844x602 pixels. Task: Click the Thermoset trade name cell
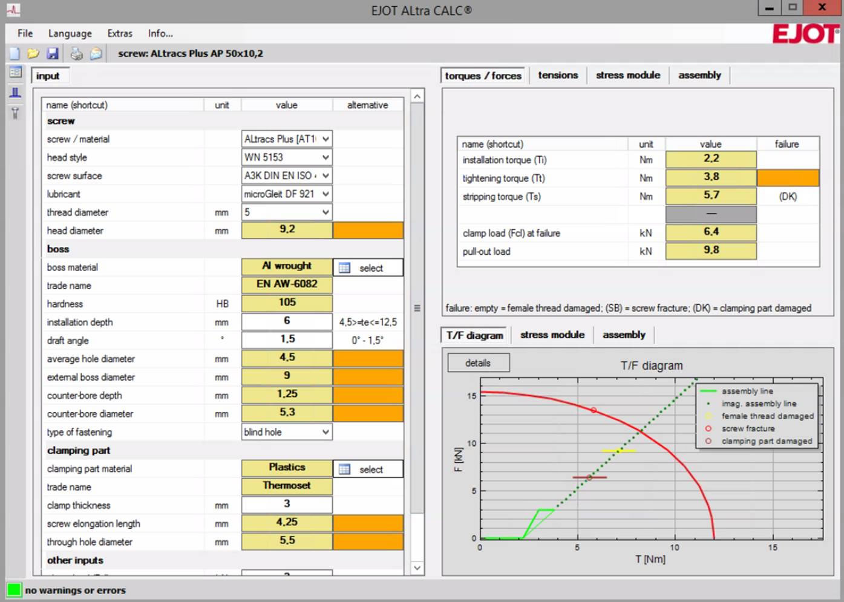point(287,486)
